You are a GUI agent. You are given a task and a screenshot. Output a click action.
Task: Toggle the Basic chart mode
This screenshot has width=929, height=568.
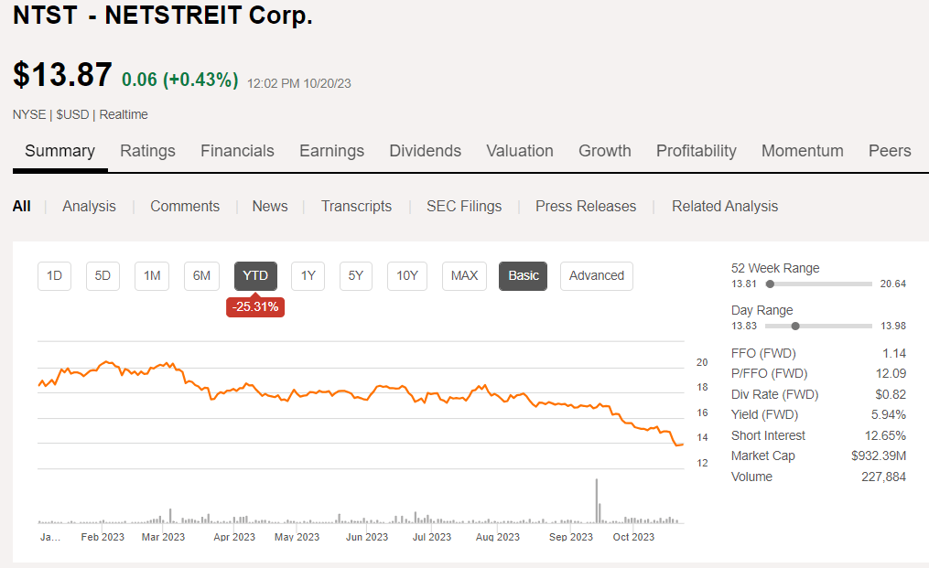tap(523, 275)
